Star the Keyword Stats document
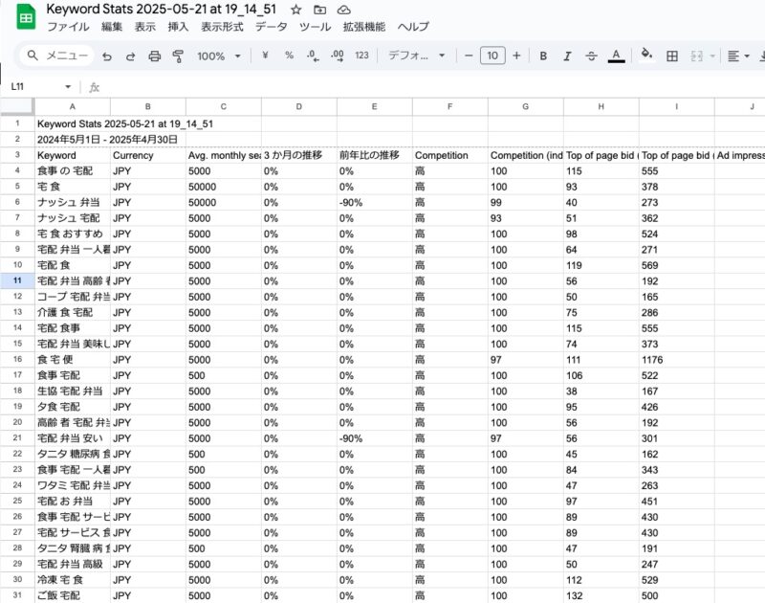This screenshot has width=765, height=603. pyautogui.click(x=296, y=10)
